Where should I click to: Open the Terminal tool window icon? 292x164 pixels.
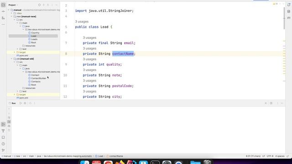(3, 138)
